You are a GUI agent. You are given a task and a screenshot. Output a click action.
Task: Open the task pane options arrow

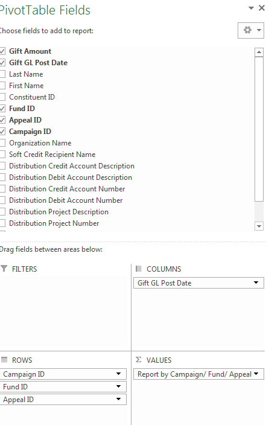point(251,8)
